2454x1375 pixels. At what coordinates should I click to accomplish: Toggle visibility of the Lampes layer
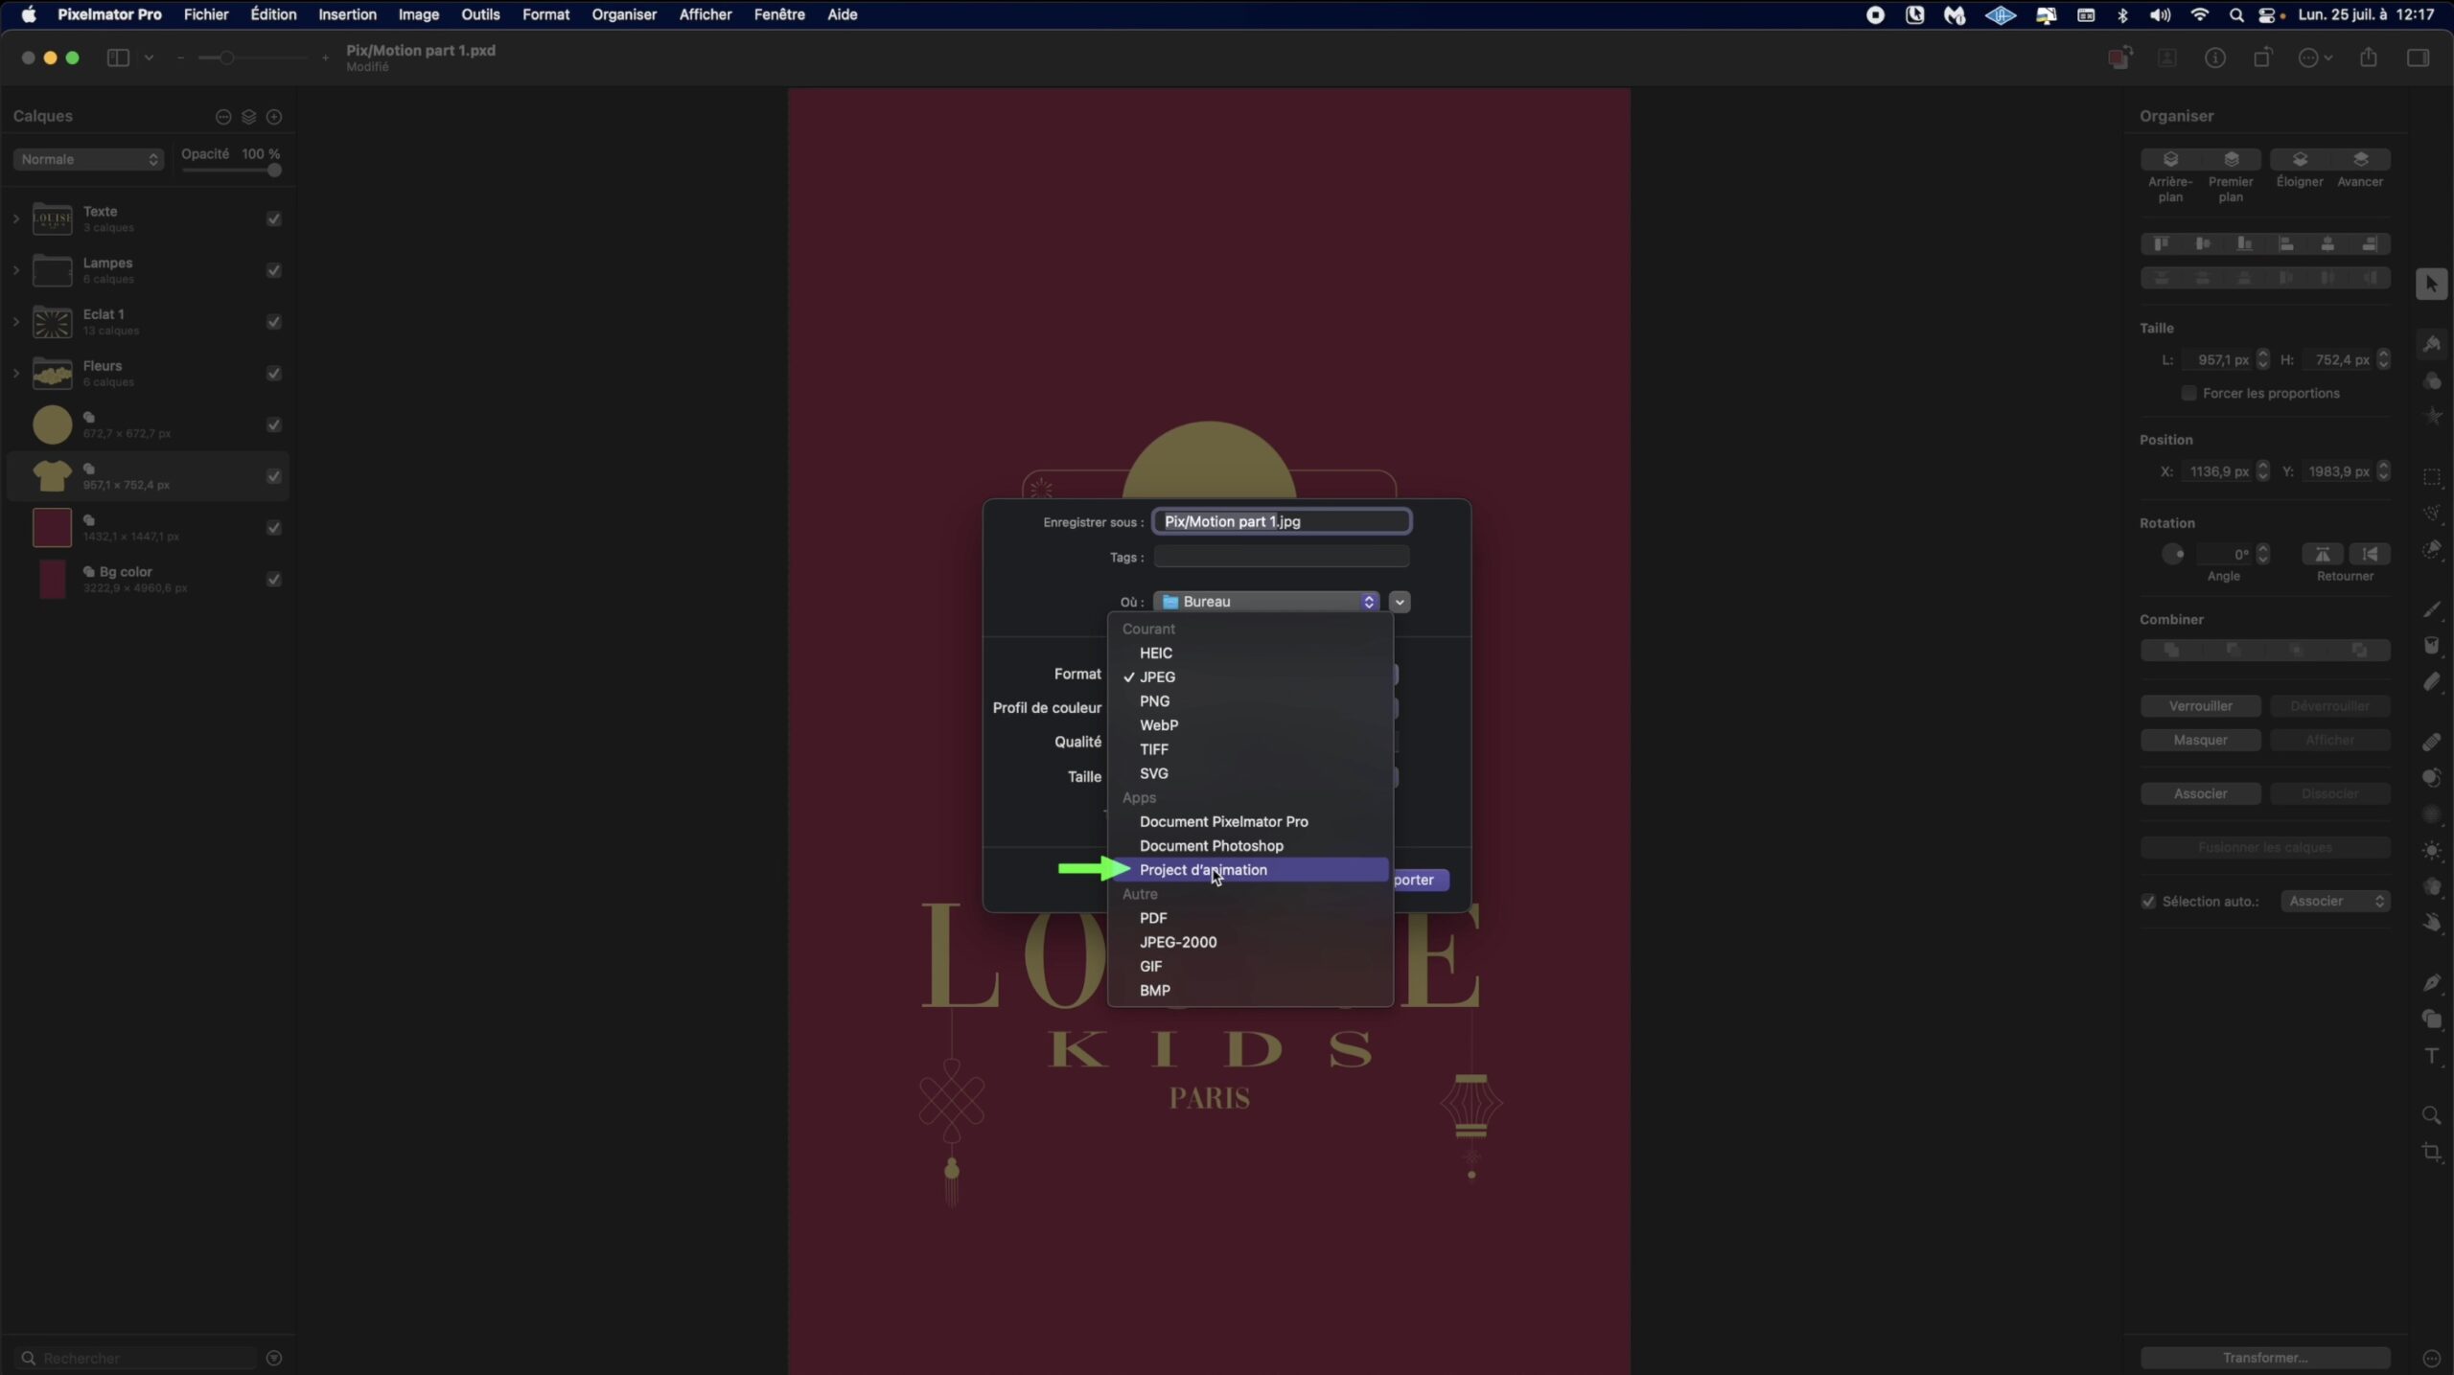point(274,271)
